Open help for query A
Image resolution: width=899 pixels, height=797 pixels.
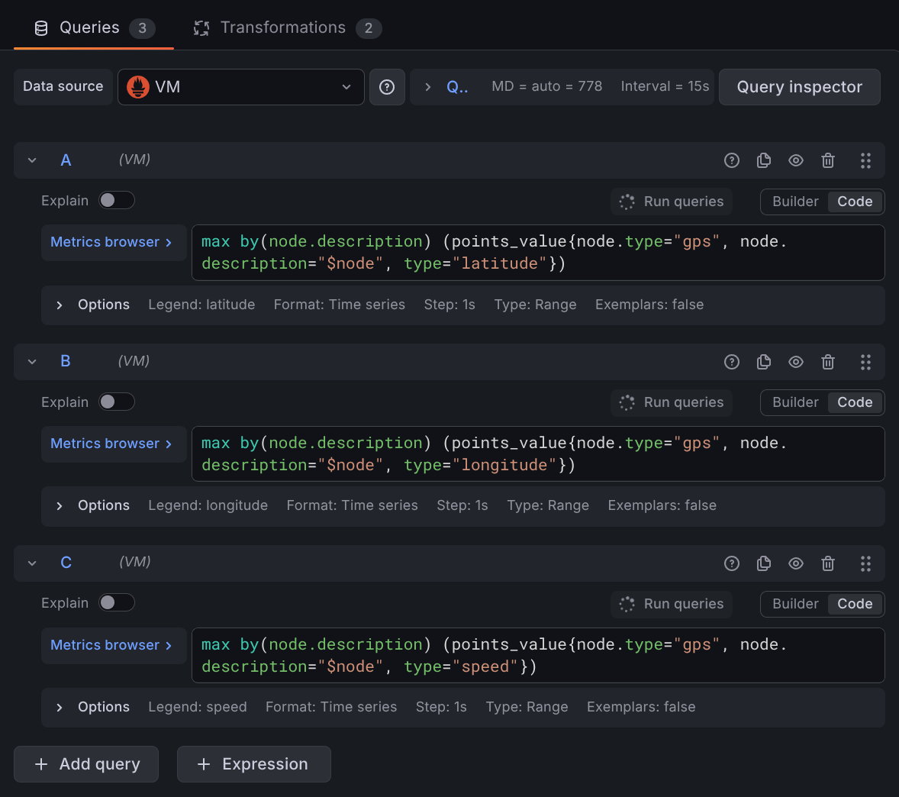click(732, 160)
